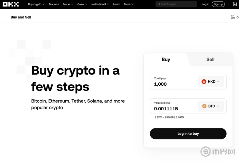
Task: Expand the Trade menu
Action: click(x=68, y=4)
